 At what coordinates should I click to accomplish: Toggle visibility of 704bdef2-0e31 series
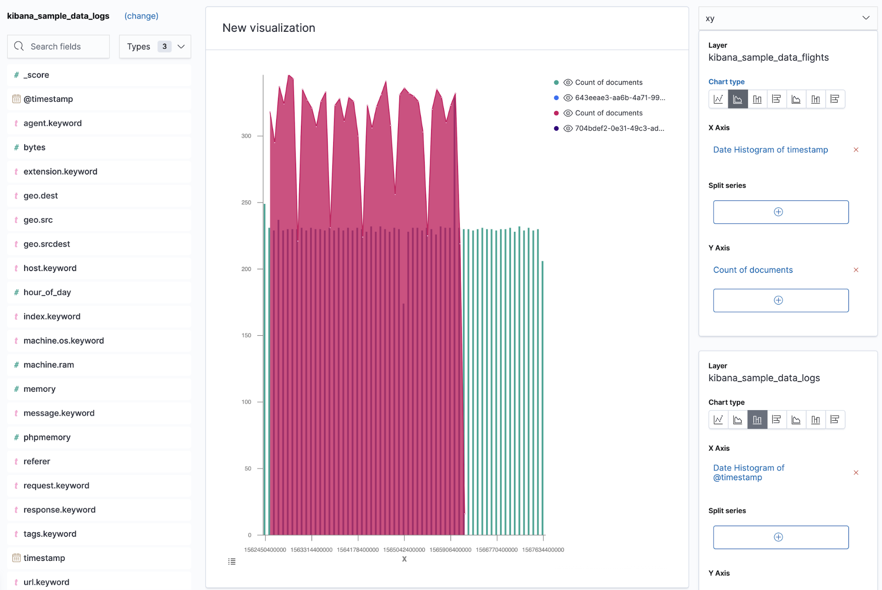coord(568,129)
